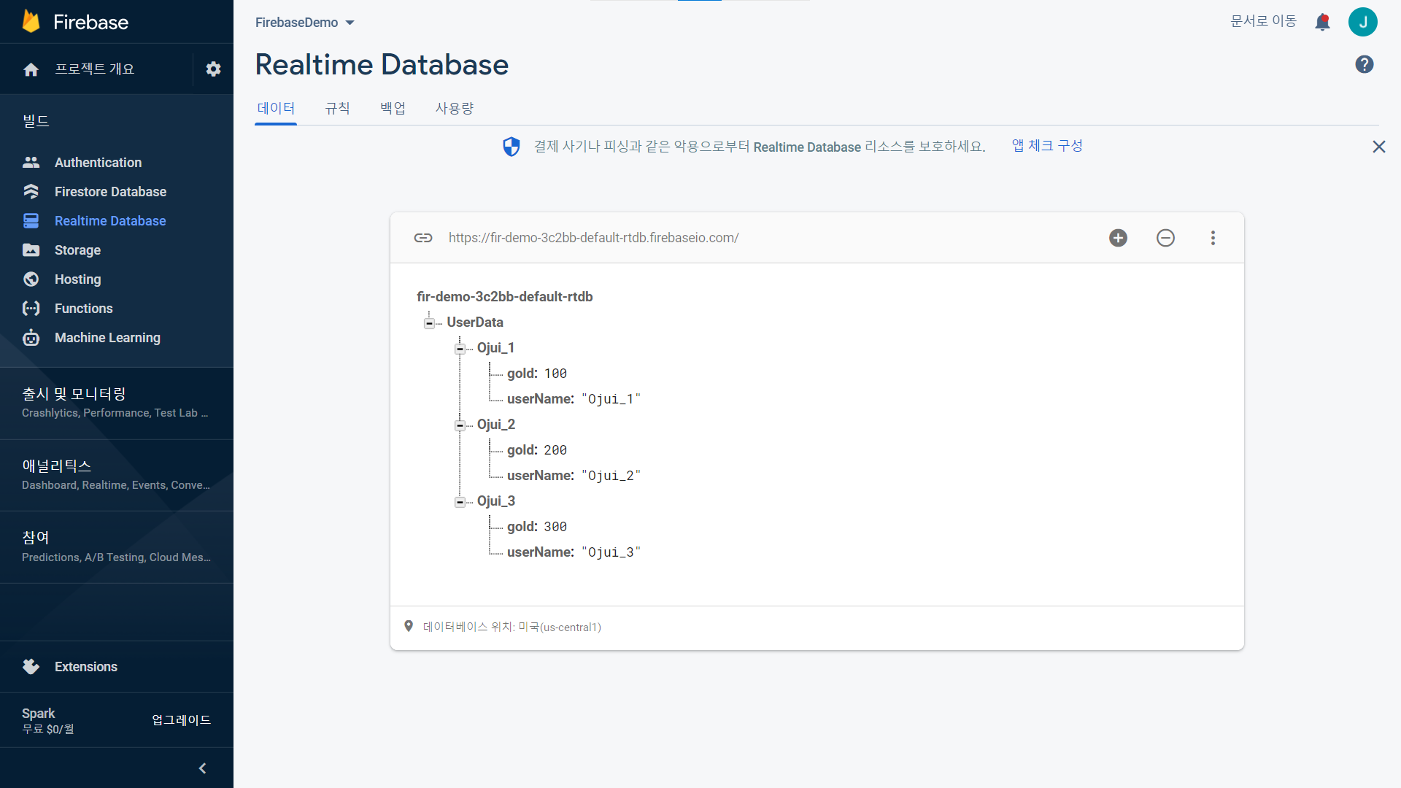Open the Storage sidebar item
This screenshot has width=1401, height=788.
click(77, 250)
